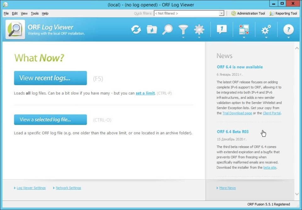Click the 'Quick filters:' label
Viewport: 302px width, 210px height.
pyautogui.click(x=143, y=13)
